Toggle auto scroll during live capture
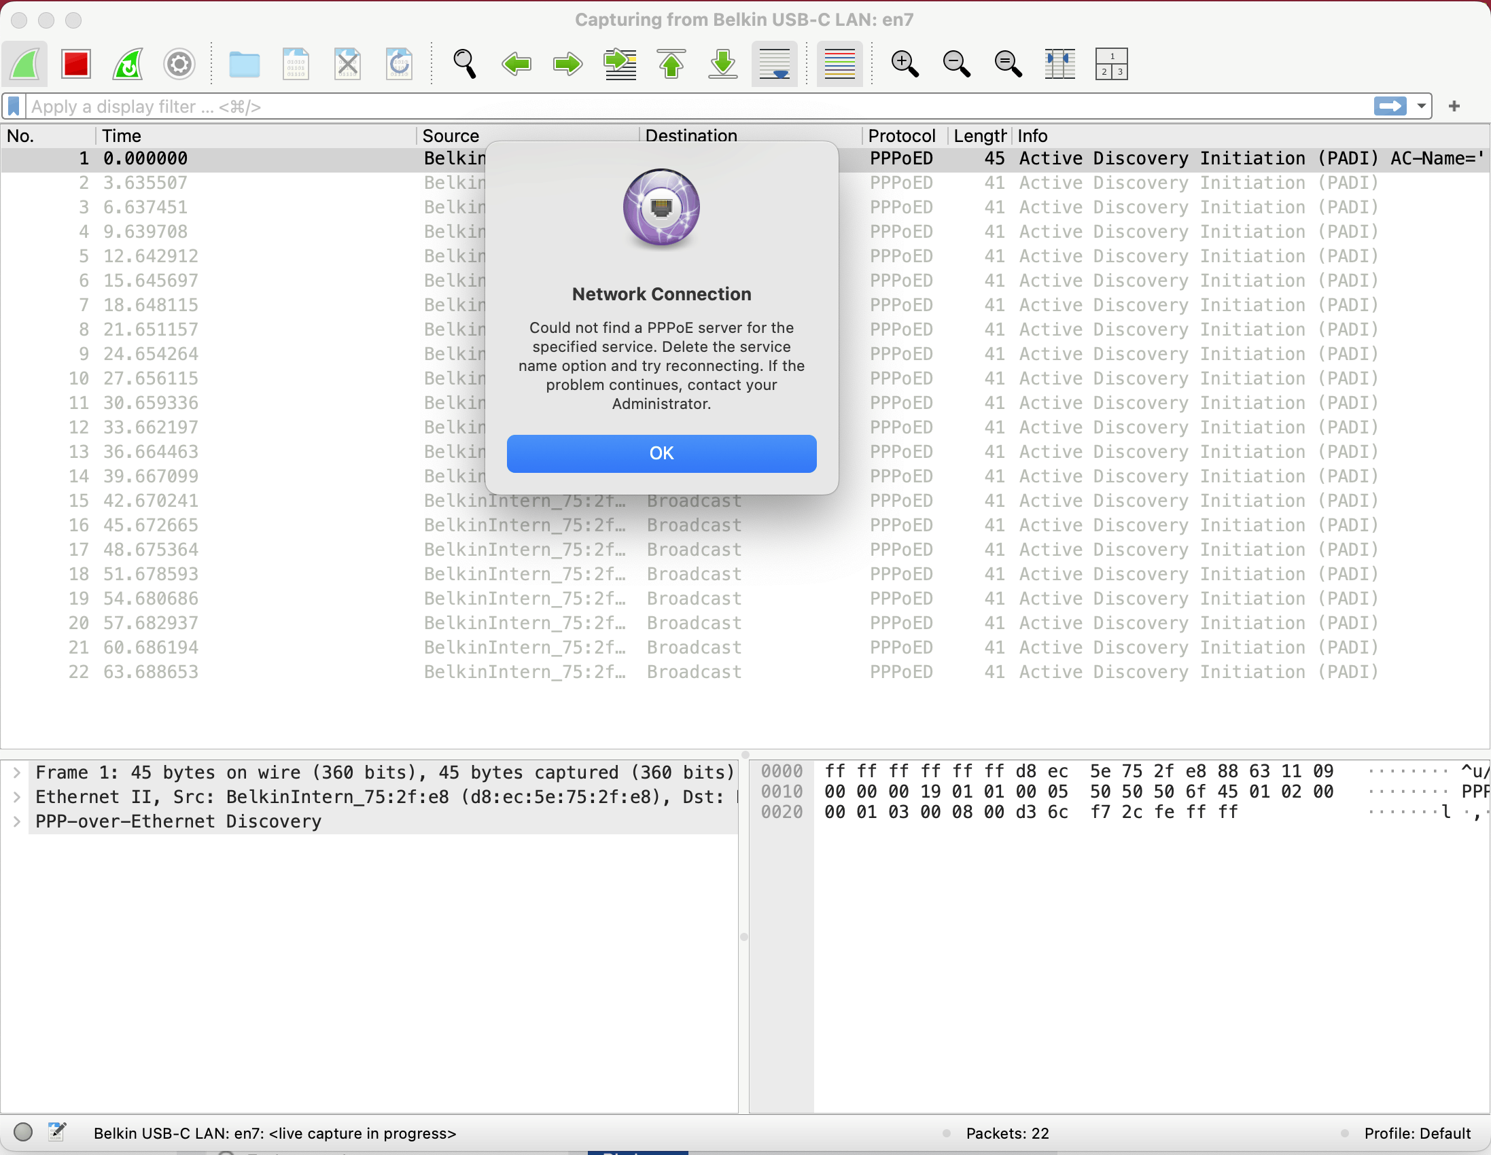Screen dimensions: 1491x1155 coord(775,64)
